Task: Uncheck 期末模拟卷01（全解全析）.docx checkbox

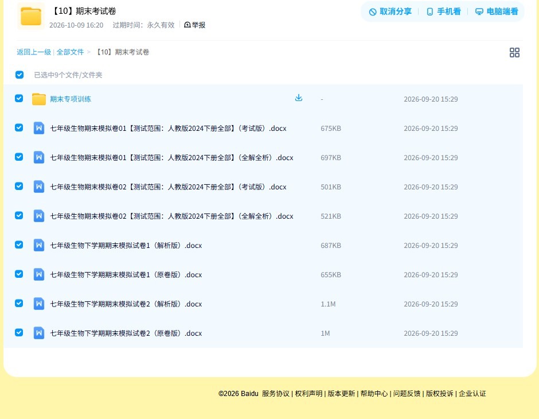Action: pyautogui.click(x=19, y=157)
